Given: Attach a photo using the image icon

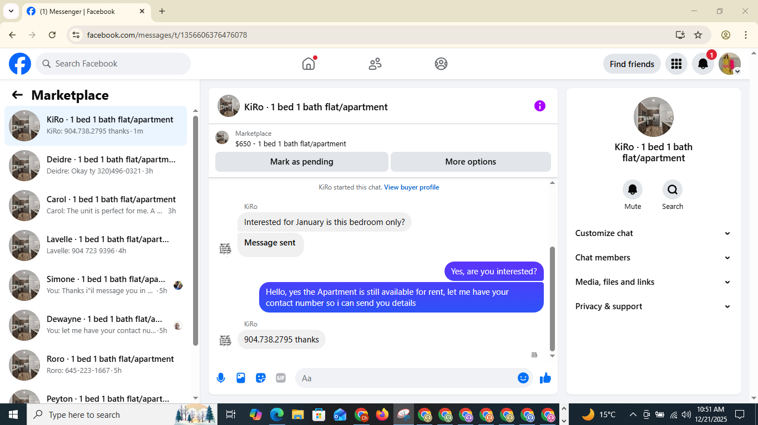Looking at the screenshot, I should point(241,378).
